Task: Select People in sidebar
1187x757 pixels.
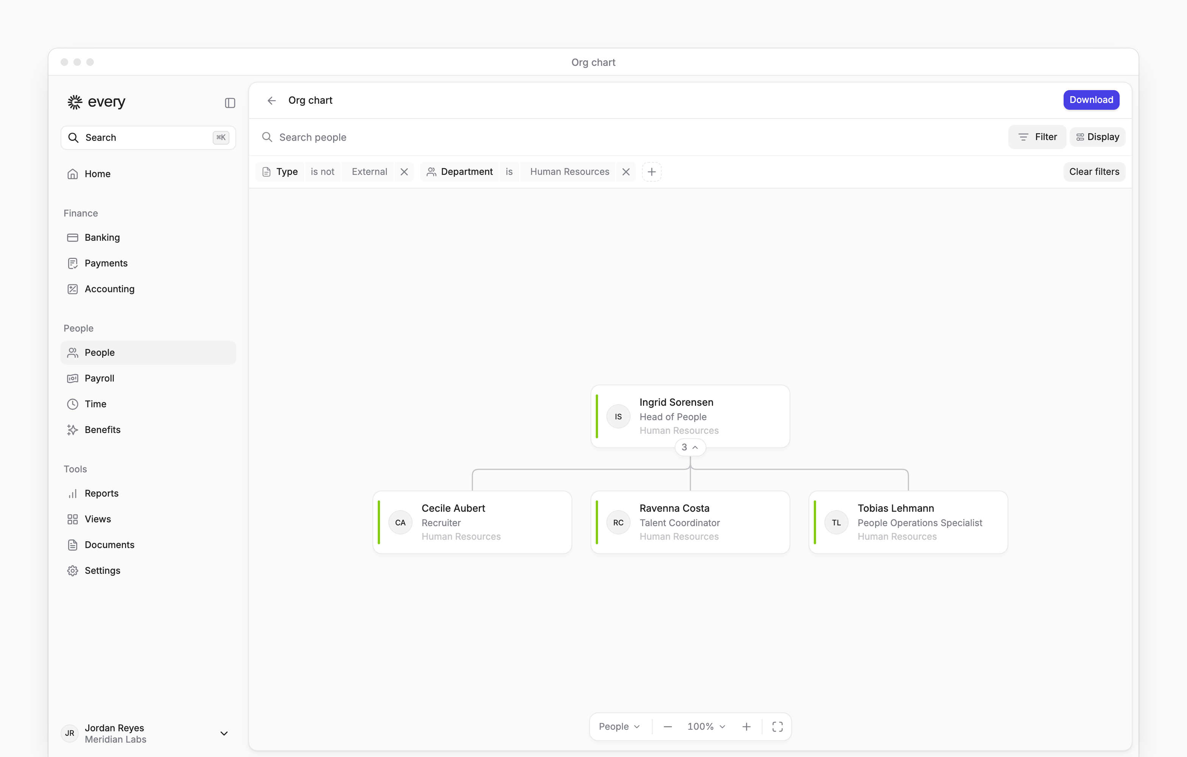Action: point(148,352)
